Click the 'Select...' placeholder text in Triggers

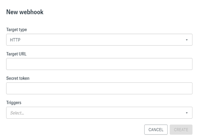(x=17, y=113)
